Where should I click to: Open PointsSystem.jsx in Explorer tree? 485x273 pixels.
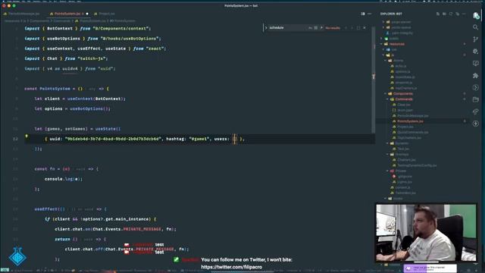(x=411, y=121)
